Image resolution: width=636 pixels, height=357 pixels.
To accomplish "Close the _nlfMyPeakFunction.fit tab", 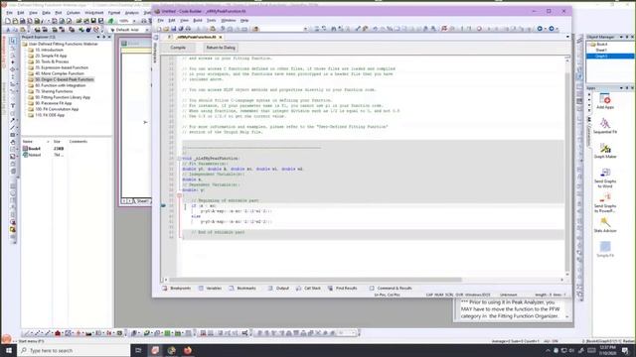I will (x=221, y=38).
